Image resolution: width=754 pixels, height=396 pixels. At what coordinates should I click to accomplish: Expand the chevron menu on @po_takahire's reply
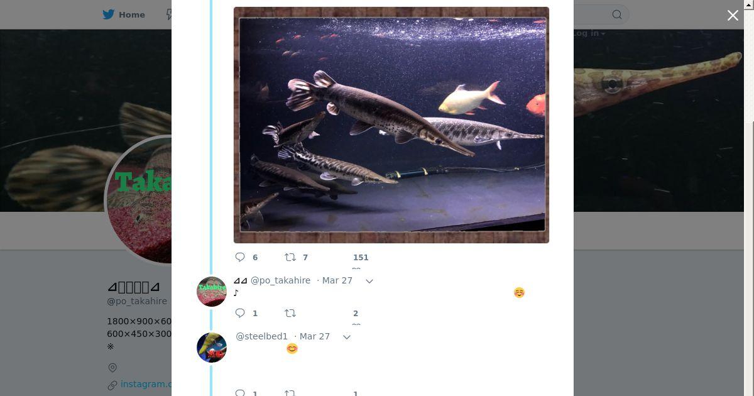click(x=369, y=281)
